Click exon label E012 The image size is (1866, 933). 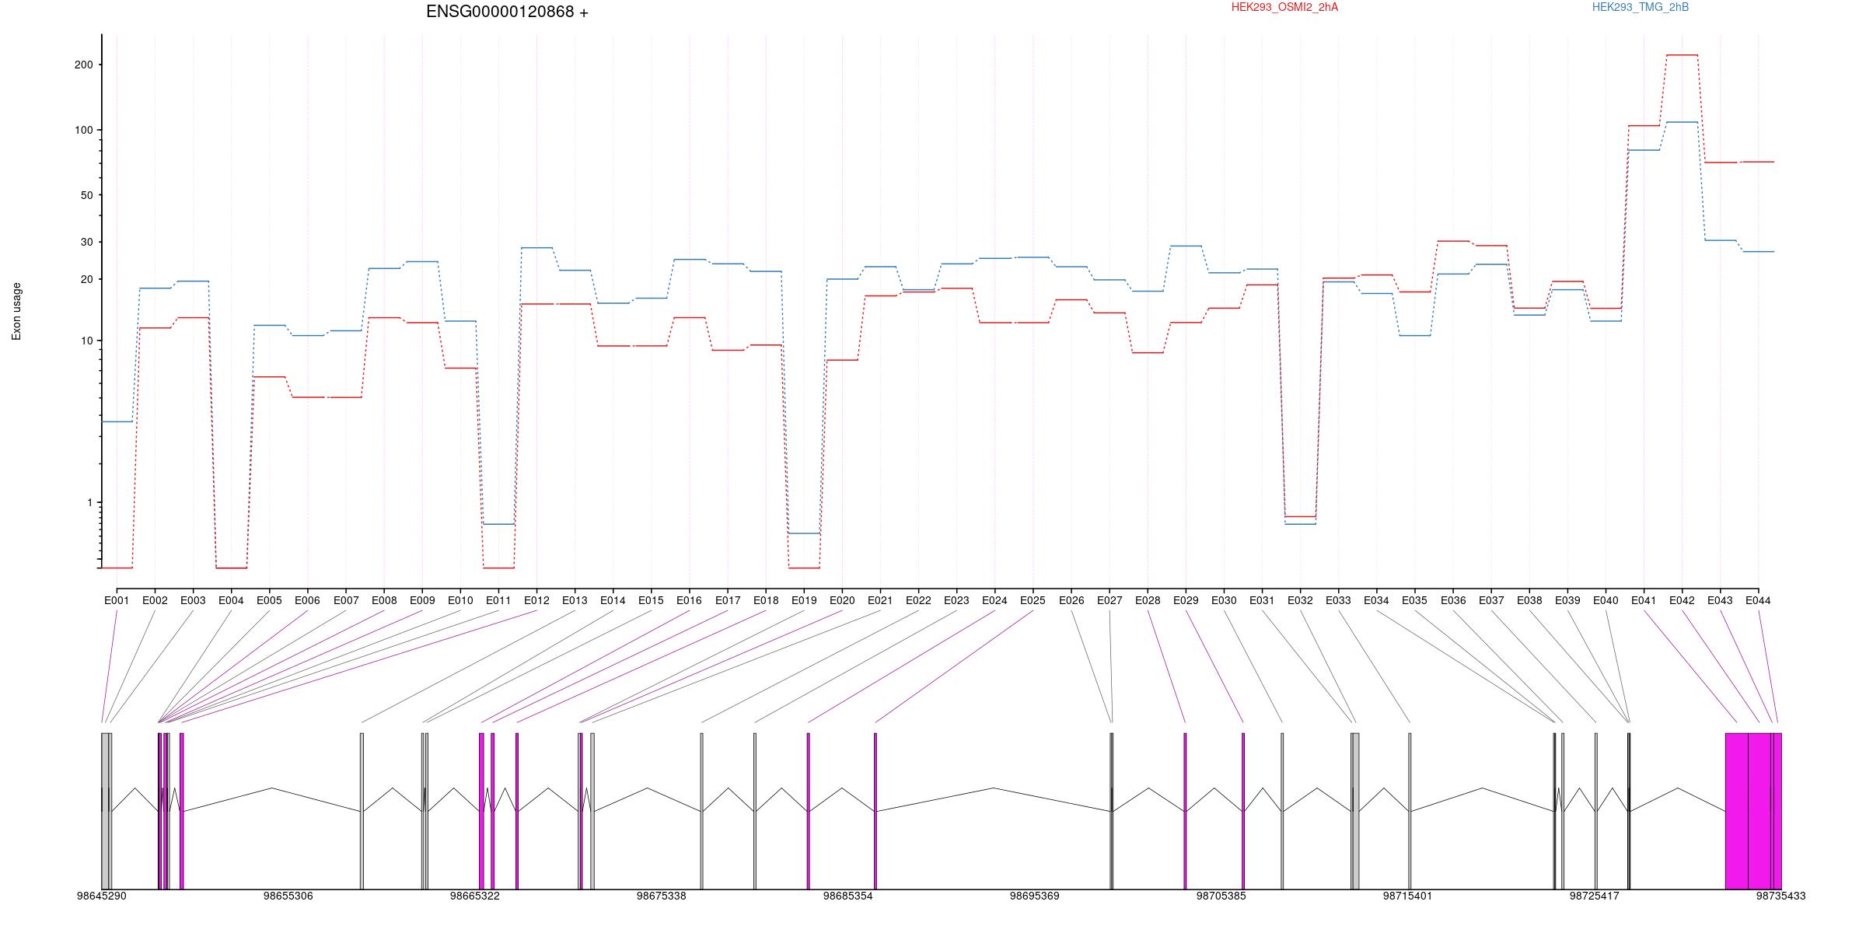(536, 600)
